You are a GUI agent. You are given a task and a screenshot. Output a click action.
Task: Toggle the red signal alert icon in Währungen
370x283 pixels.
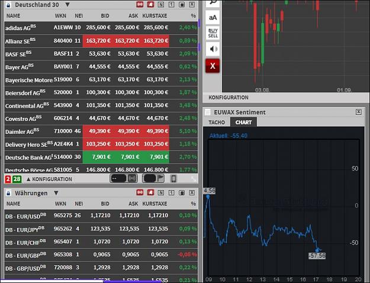point(140,192)
